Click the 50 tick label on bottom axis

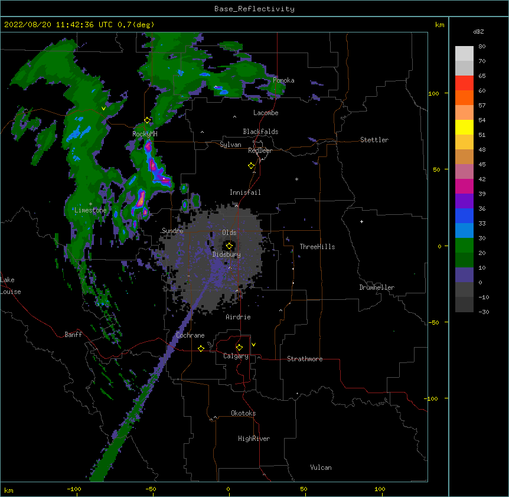point(304,489)
